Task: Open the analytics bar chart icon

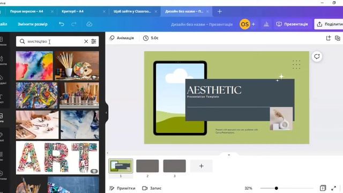Action: click(x=266, y=24)
